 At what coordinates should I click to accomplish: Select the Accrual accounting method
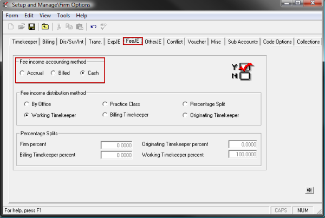(22, 73)
